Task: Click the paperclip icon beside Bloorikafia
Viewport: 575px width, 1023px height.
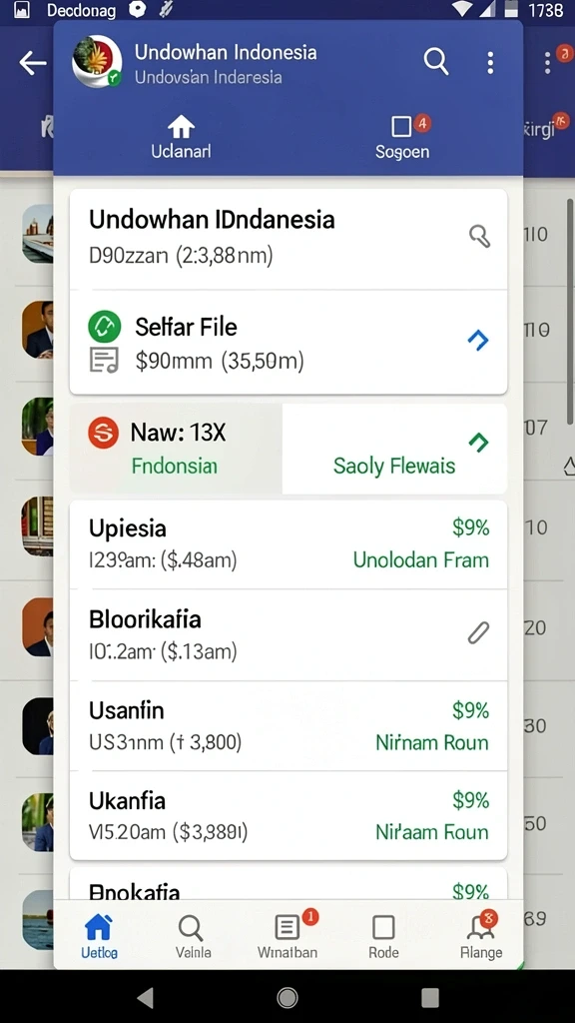Action: tap(478, 632)
